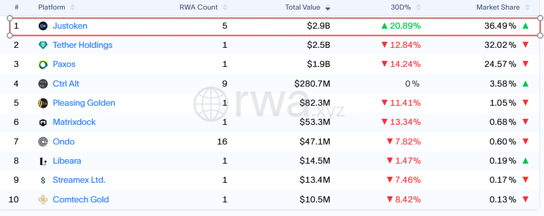Click the Pleasing Golden logo icon

coord(43,103)
